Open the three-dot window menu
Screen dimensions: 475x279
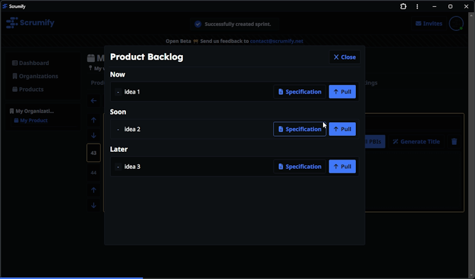pos(417,6)
